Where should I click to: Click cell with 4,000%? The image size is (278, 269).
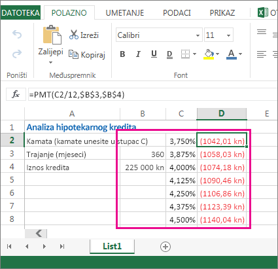point(181,166)
